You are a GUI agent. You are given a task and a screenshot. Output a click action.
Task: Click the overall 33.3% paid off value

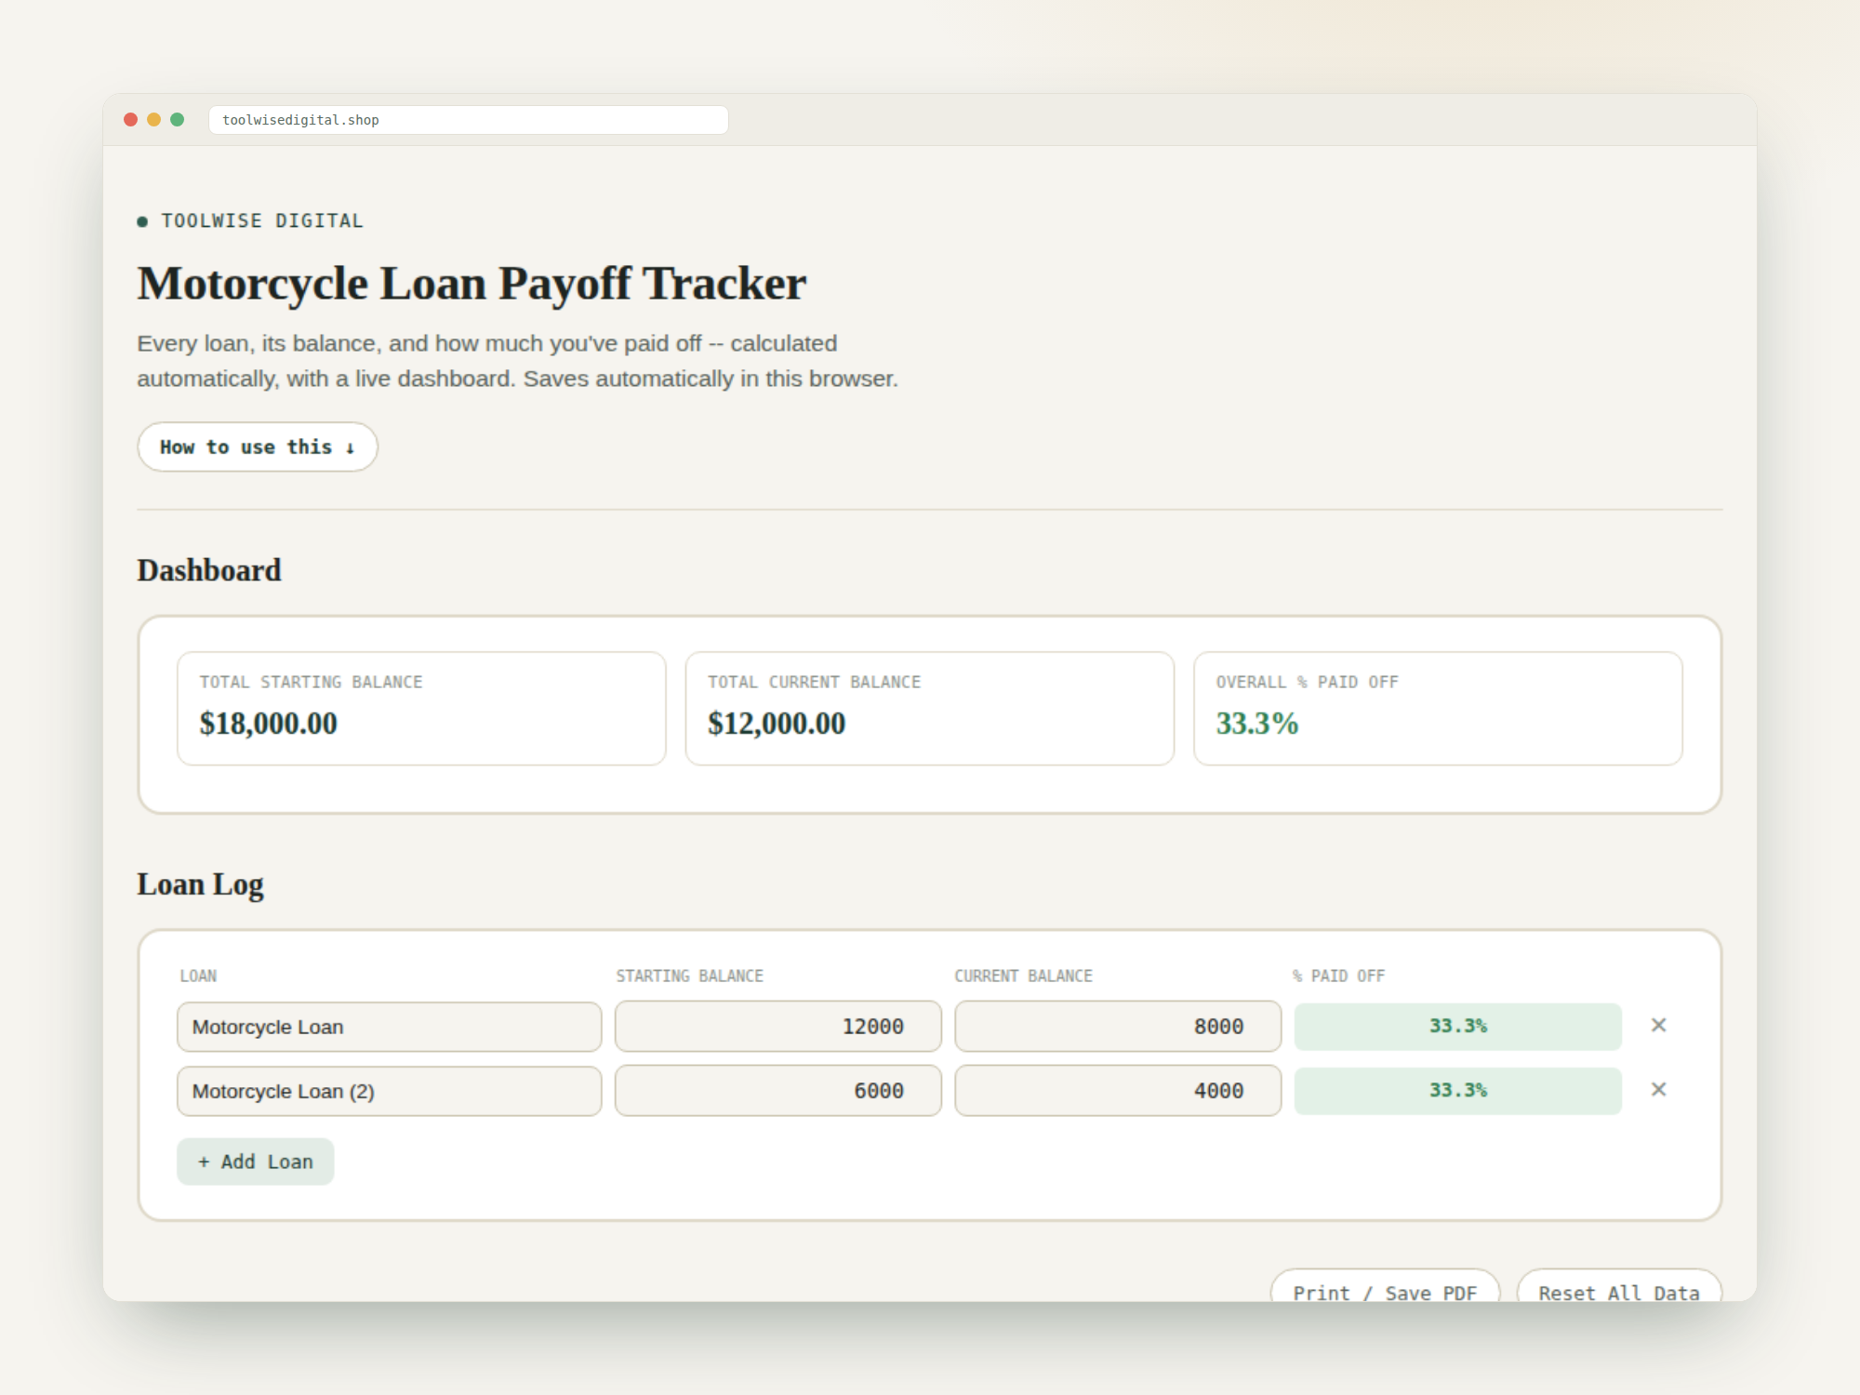(1257, 724)
